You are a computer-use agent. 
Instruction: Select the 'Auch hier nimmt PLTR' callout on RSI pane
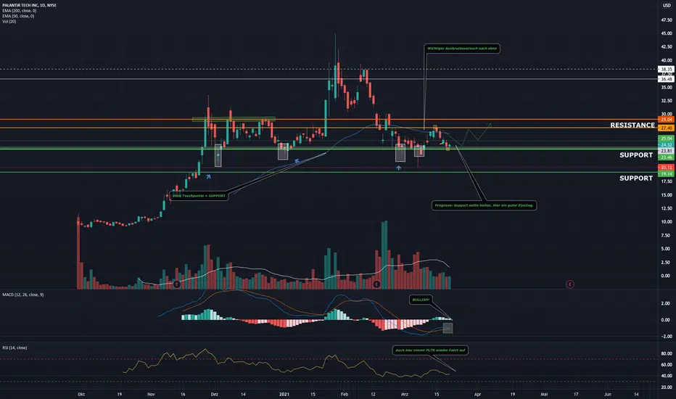click(430, 350)
